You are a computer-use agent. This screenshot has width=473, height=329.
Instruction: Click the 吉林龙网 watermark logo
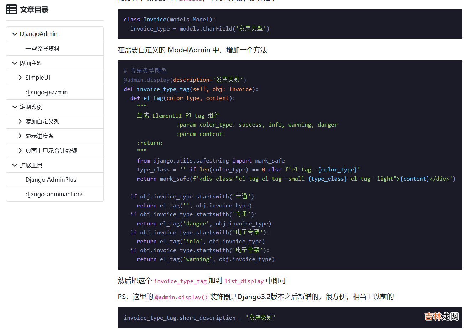441,317
